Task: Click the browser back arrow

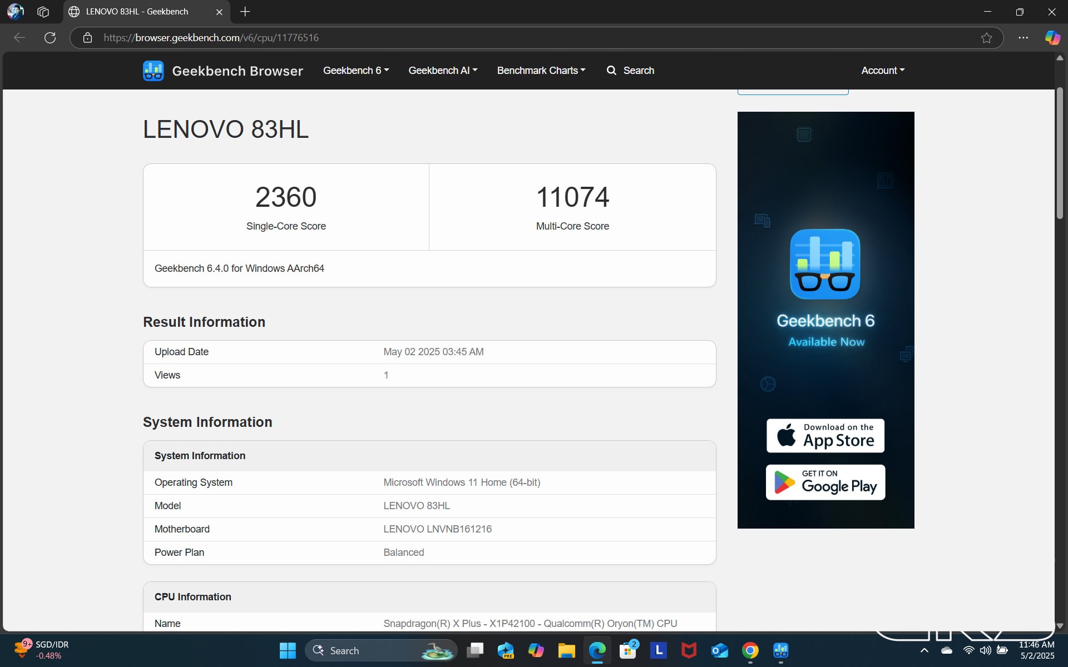Action: [x=19, y=38]
